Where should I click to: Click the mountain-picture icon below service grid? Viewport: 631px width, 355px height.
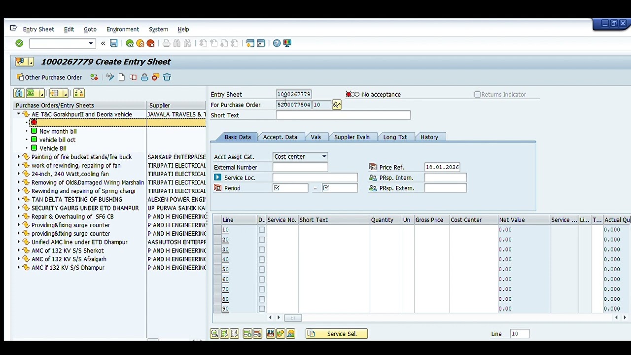click(x=291, y=334)
